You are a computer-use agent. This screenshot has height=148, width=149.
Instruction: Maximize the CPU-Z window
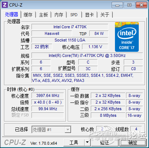pos(129,5)
